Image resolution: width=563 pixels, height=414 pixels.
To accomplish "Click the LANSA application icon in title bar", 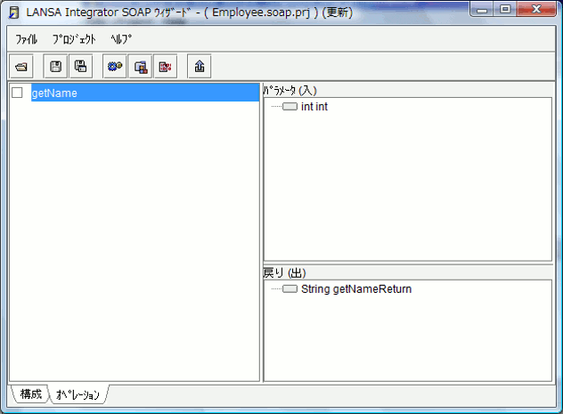I will click(x=14, y=12).
